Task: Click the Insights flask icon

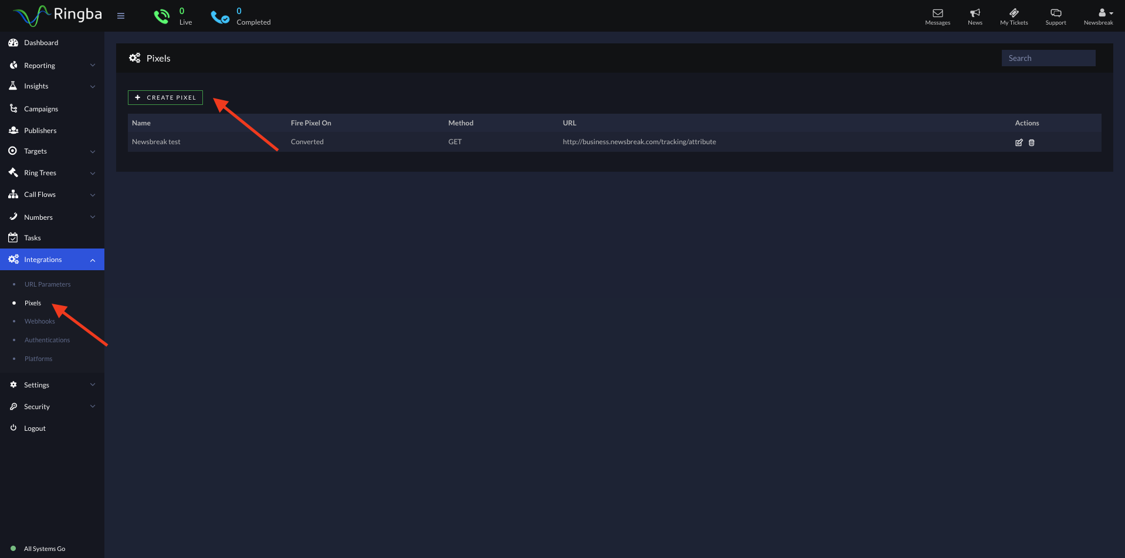Action: 13,86
